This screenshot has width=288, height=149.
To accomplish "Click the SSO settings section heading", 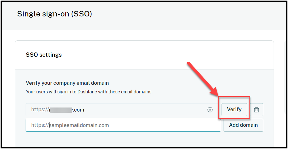I will tap(44, 55).
